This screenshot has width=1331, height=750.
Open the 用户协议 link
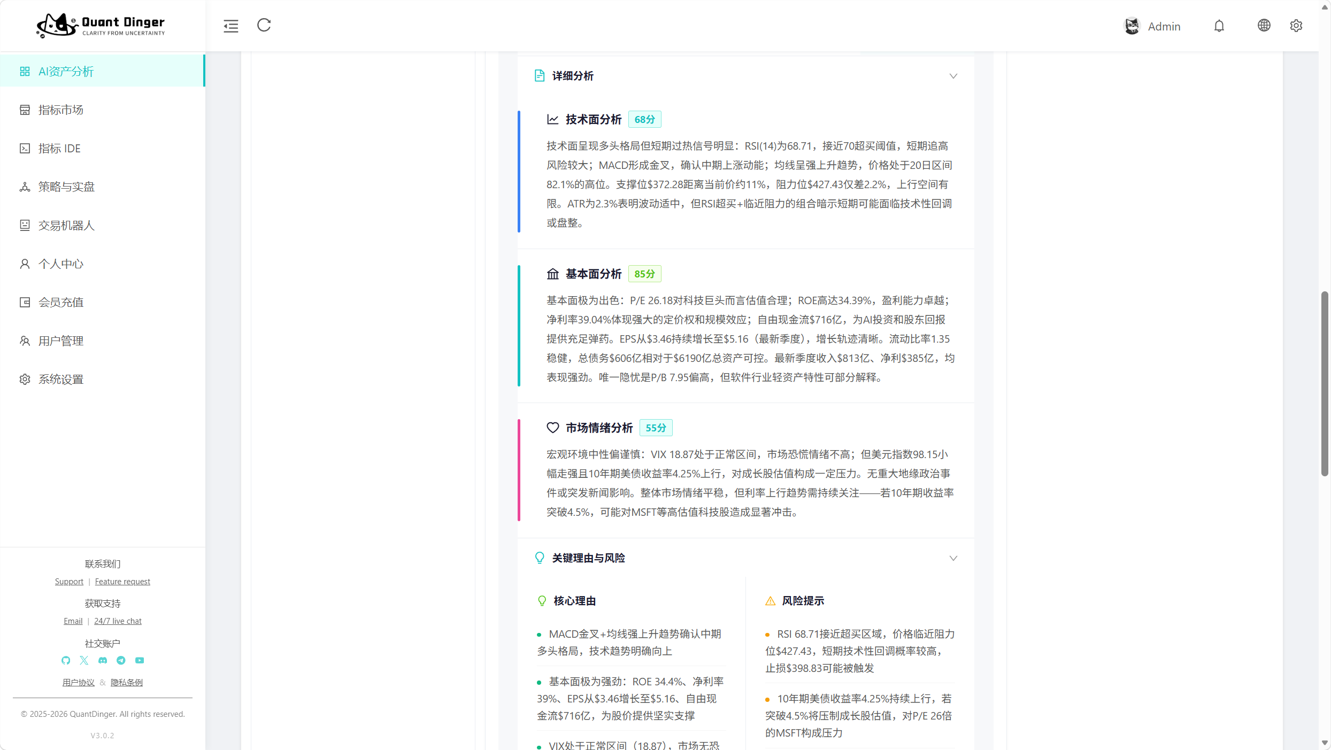point(79,683)
